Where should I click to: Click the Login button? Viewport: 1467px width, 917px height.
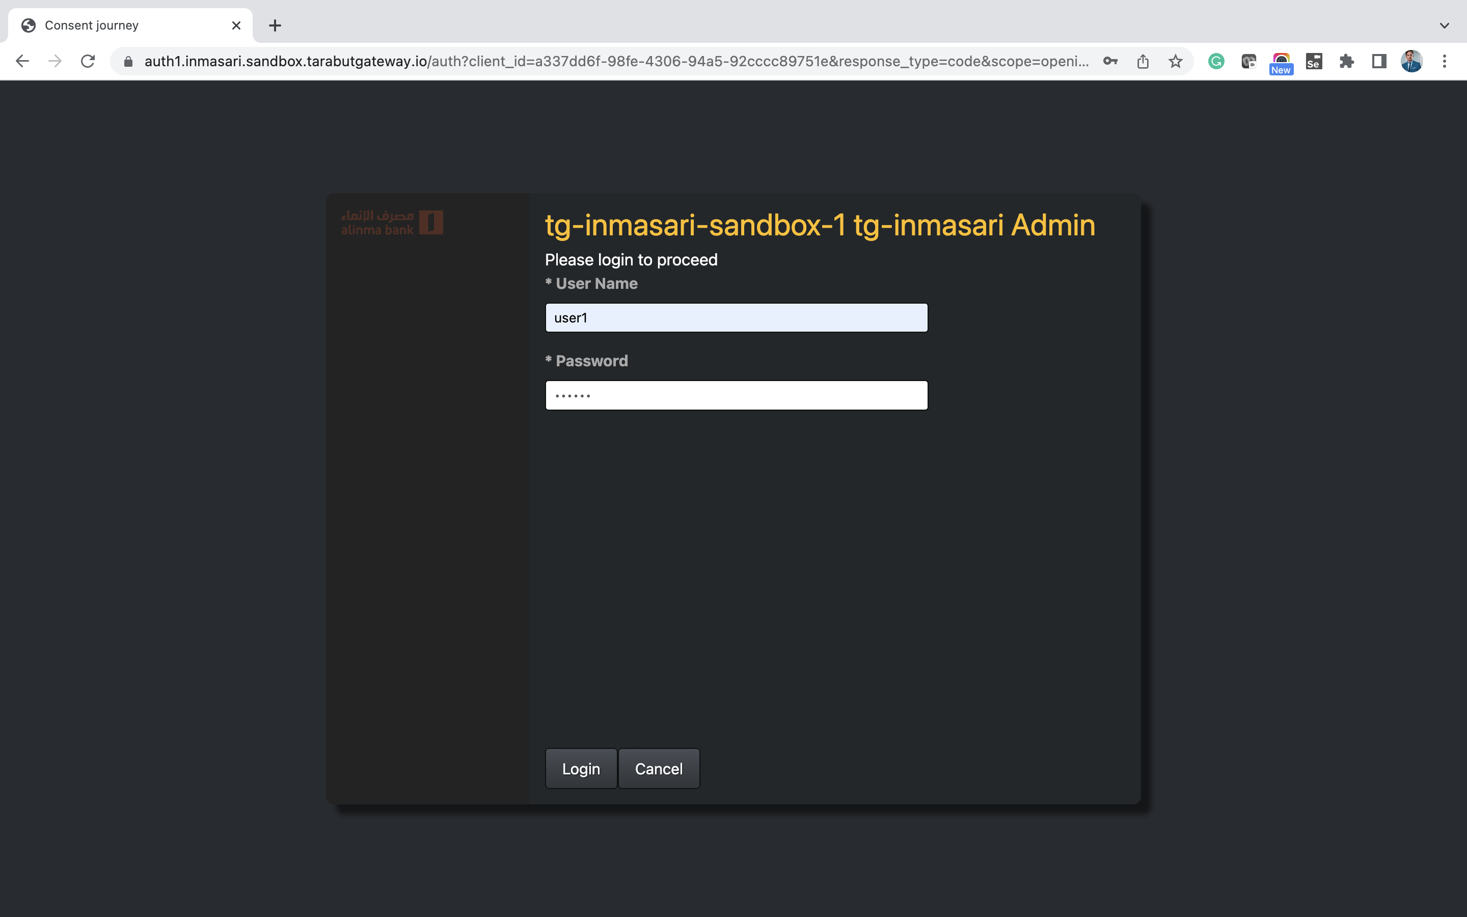581,768
